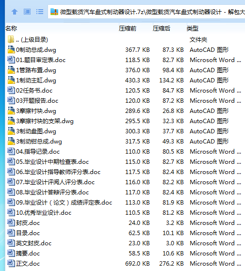Click the Word icon of 正文.doc
This screenshot has width=245, height=271.
click(x=11, y=263)
